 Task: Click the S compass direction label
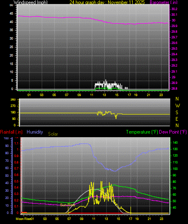pos(177,113)
